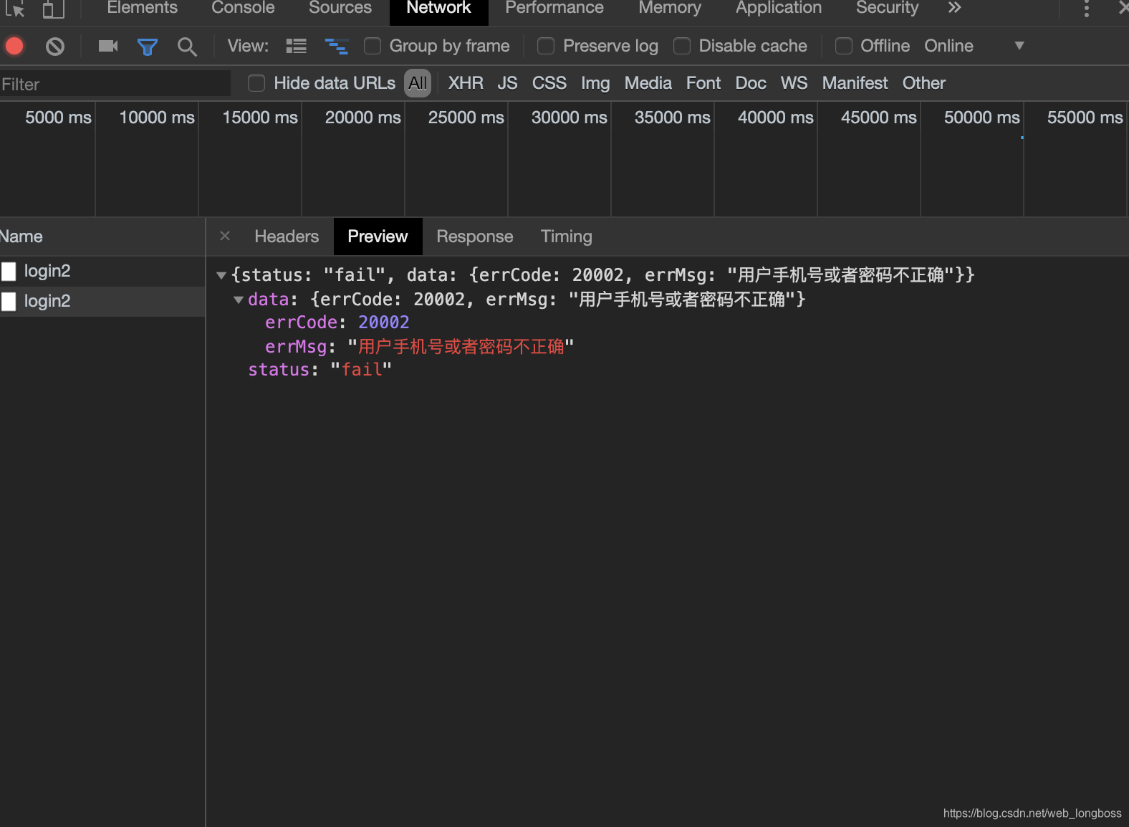Image resolution: width=1129 pixels, height=827 pixels.
Task: Click the 25000 ms timeline marker
Action: [466, 118]
